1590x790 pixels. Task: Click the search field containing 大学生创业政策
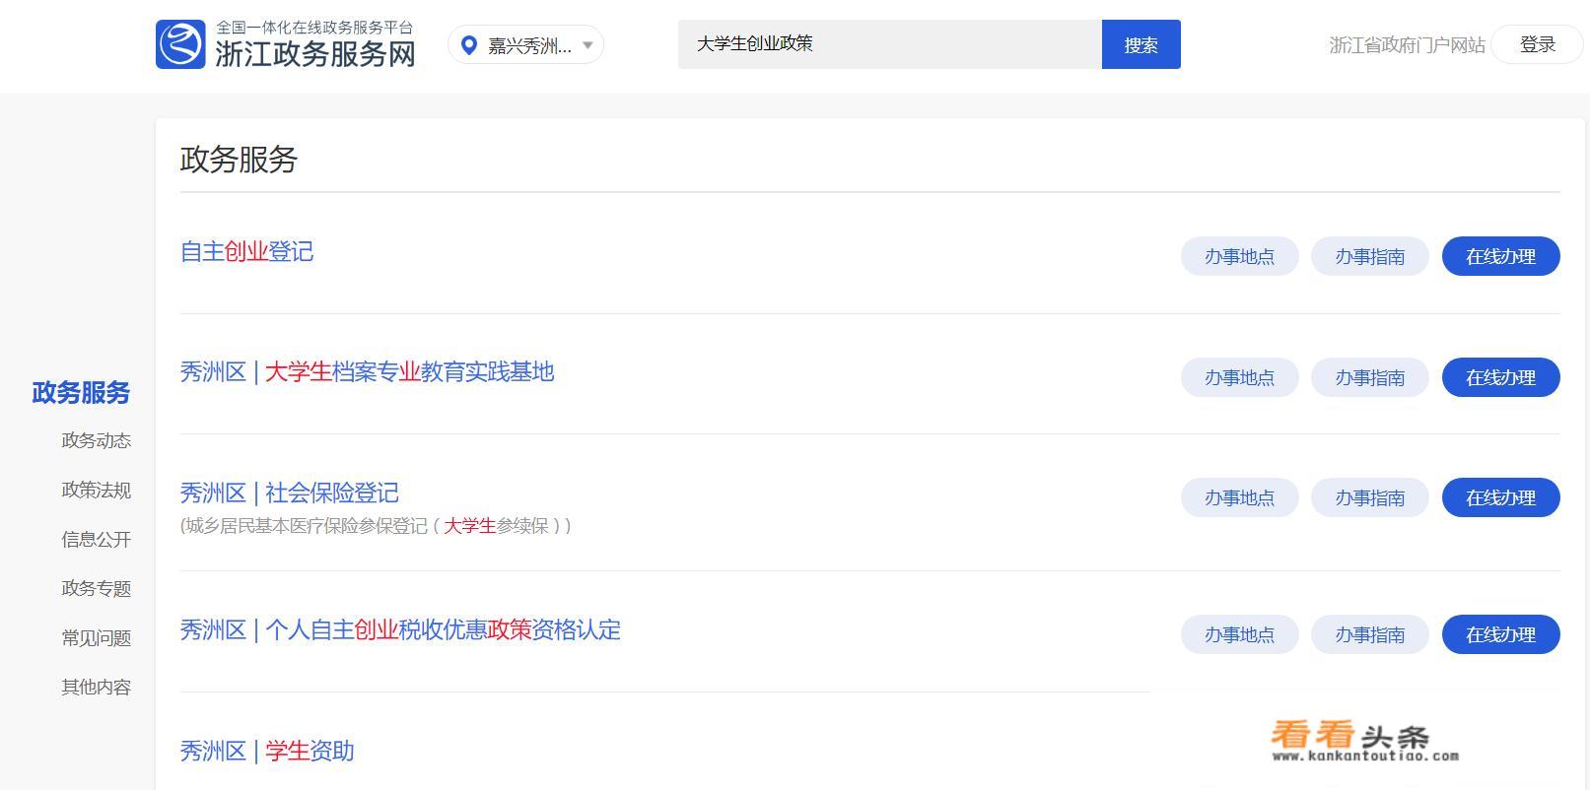[889, 44]
